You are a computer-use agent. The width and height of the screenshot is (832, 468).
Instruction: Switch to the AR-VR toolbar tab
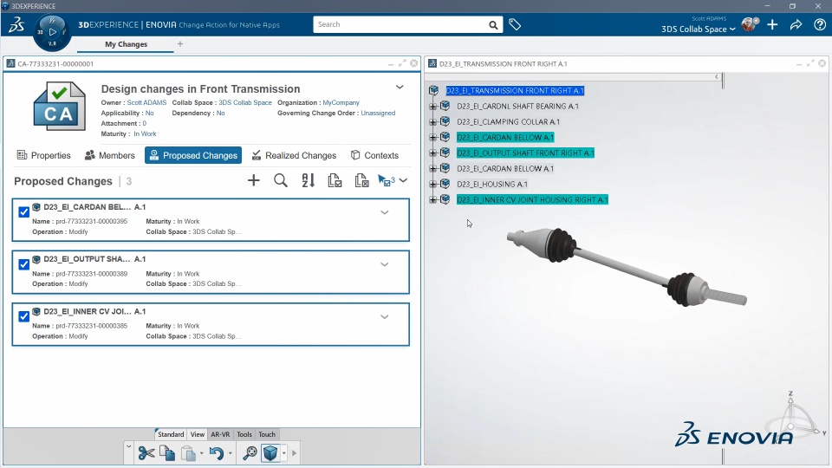220,434
